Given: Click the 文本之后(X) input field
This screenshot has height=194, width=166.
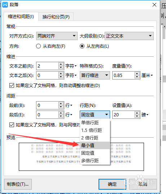Looking at the screenshot, I should (47, 76).
